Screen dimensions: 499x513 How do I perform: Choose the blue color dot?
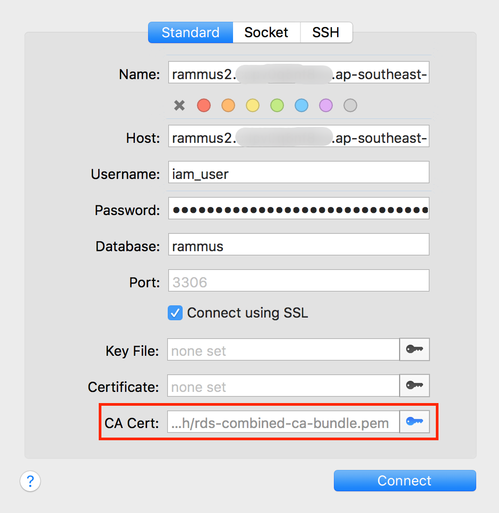302,105
